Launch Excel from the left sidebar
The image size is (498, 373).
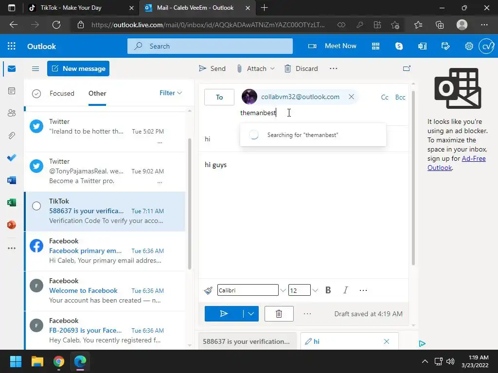pyautogui.click(x=12, y=203)
